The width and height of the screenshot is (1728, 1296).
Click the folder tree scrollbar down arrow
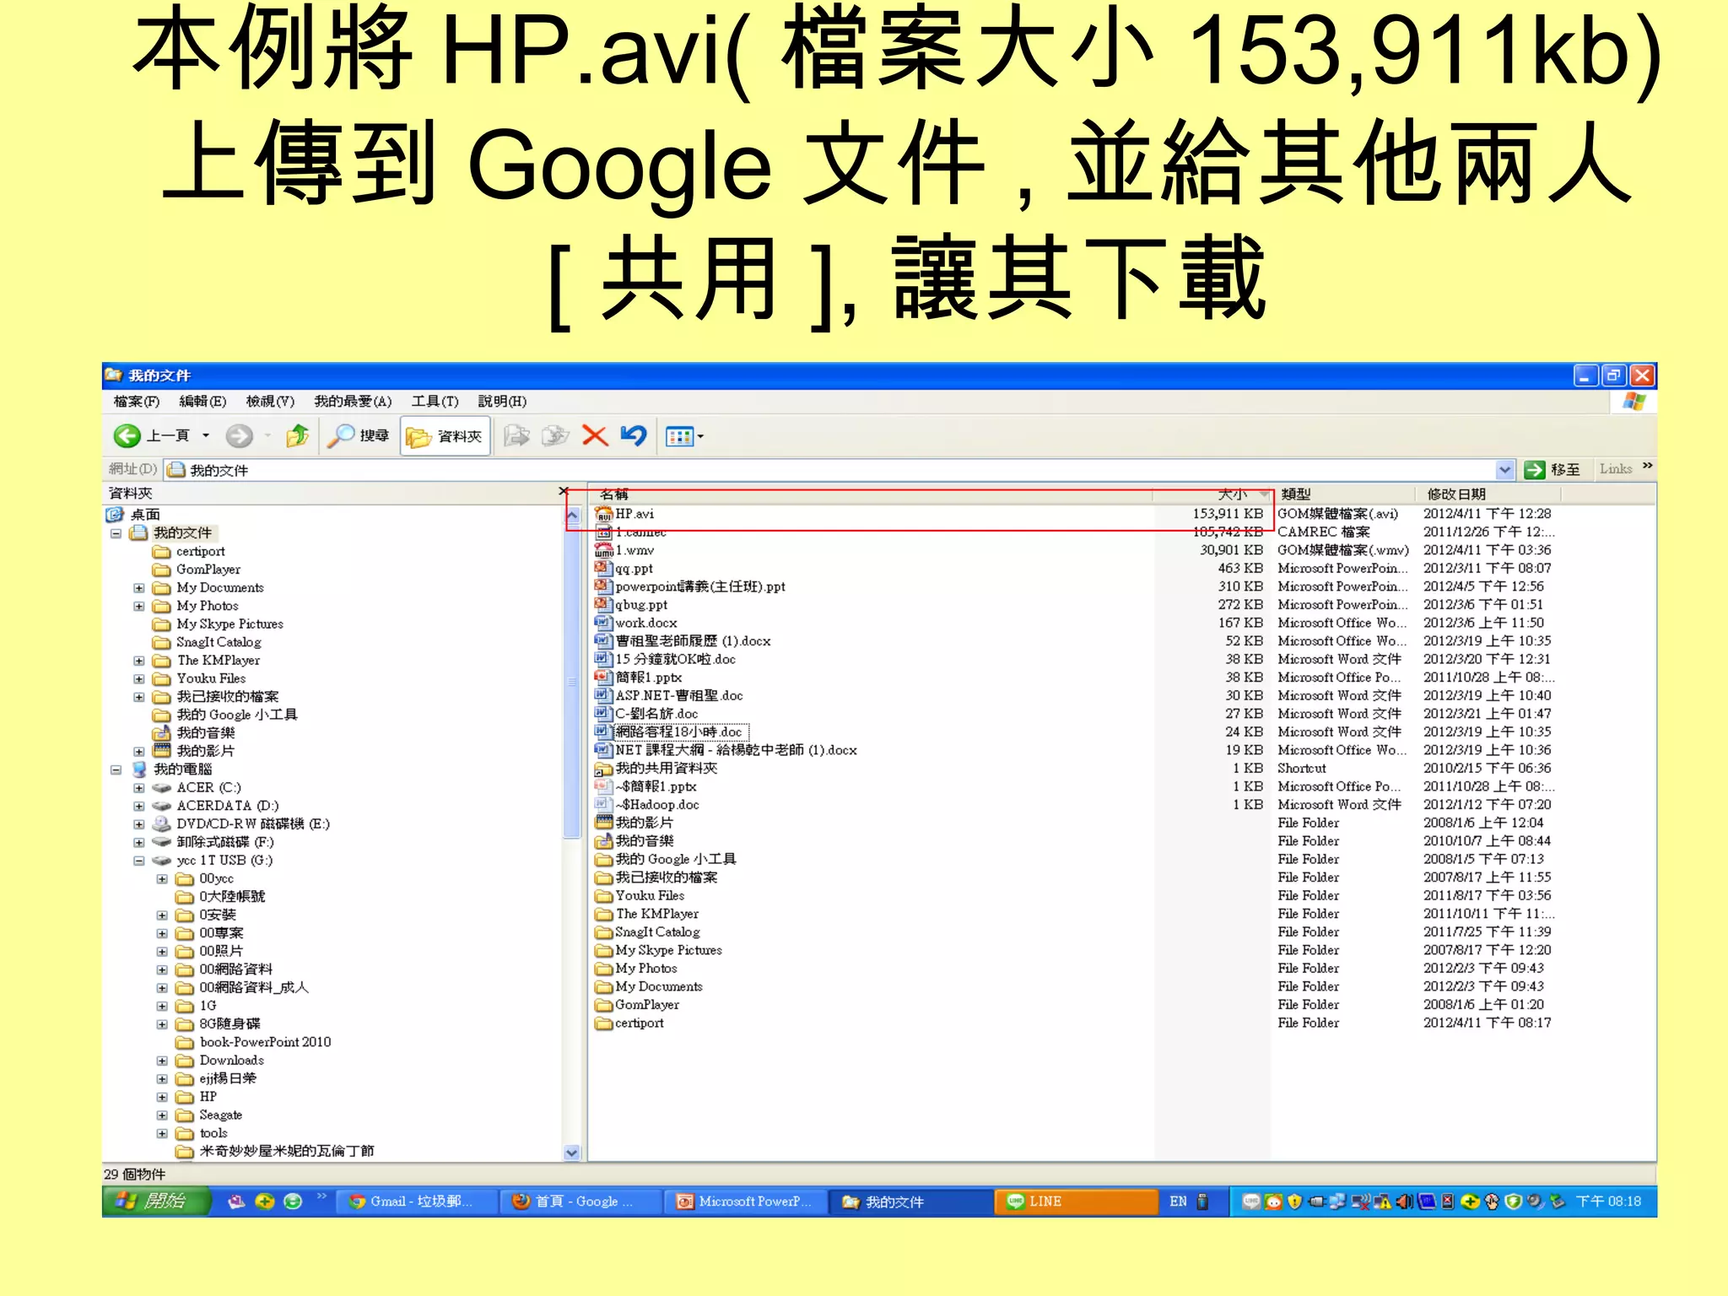(571, 1153)
